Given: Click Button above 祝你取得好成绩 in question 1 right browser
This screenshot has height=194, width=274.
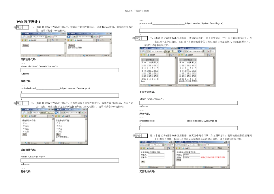Looking at the screenshot, I should pyautogui.click(x=71, y=45).
